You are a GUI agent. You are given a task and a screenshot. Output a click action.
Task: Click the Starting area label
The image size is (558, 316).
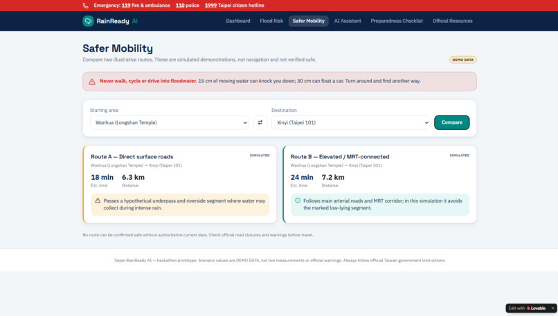click(104, 110)
